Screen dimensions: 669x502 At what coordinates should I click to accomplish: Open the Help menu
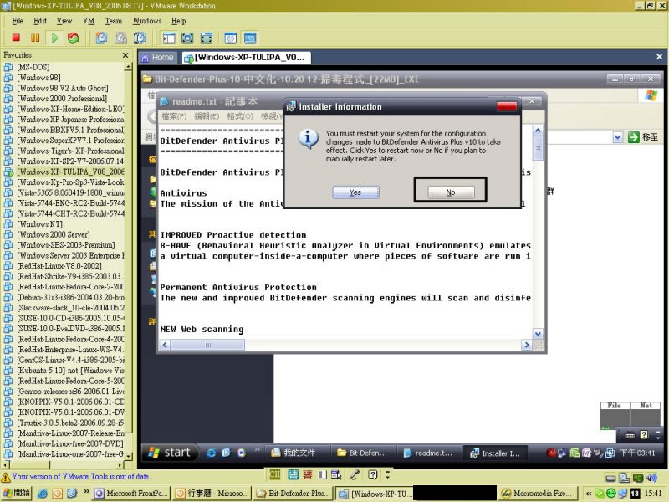[178, 20]
